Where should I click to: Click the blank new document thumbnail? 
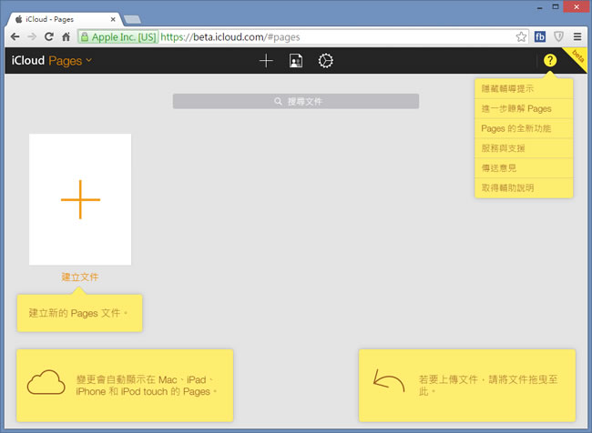click(x=80, y=199)
